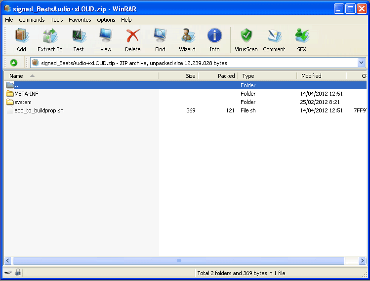Sort by Type column header
The width and height of the screenshot is (370, 281).
click(x=267, y=76)
